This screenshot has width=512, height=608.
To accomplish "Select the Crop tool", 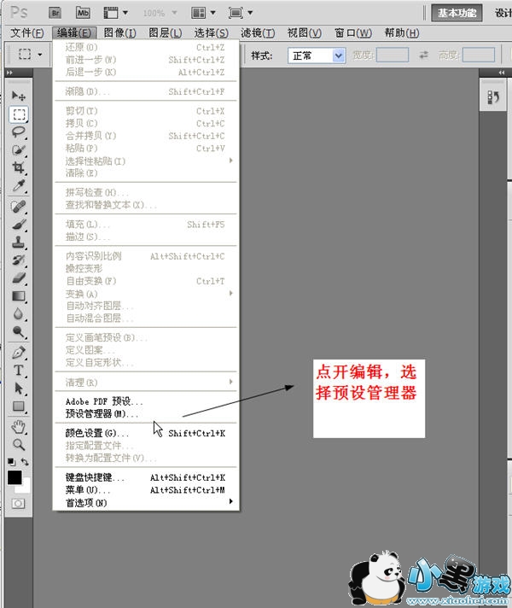I will pyautogui.click(x=18, y=167).
